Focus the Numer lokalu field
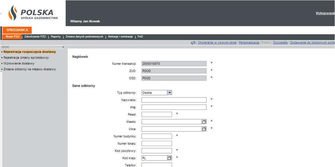This screenshot has width=335, height=167. click(x=157, y=143)
